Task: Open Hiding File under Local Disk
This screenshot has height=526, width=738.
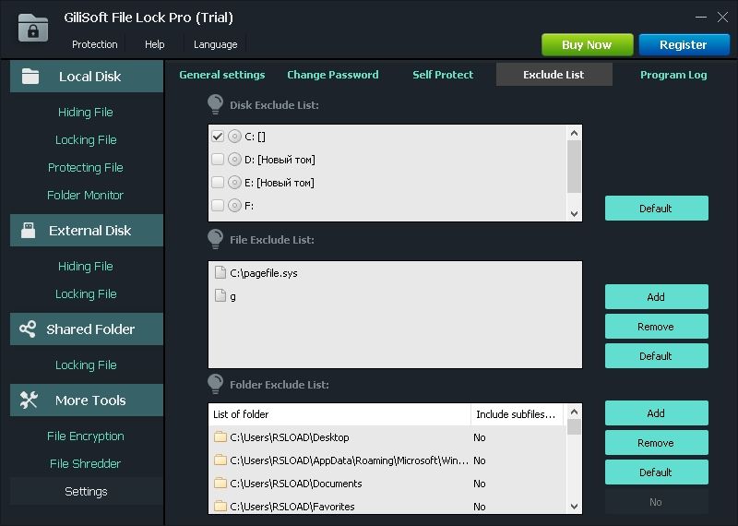Action: (86, 112)
